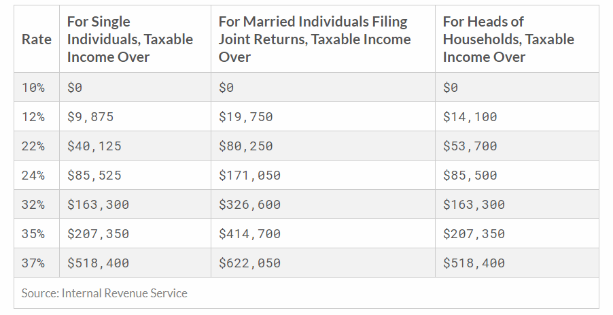
Task: Select the 22% rate row label
Action: click(x=33, y=146)
